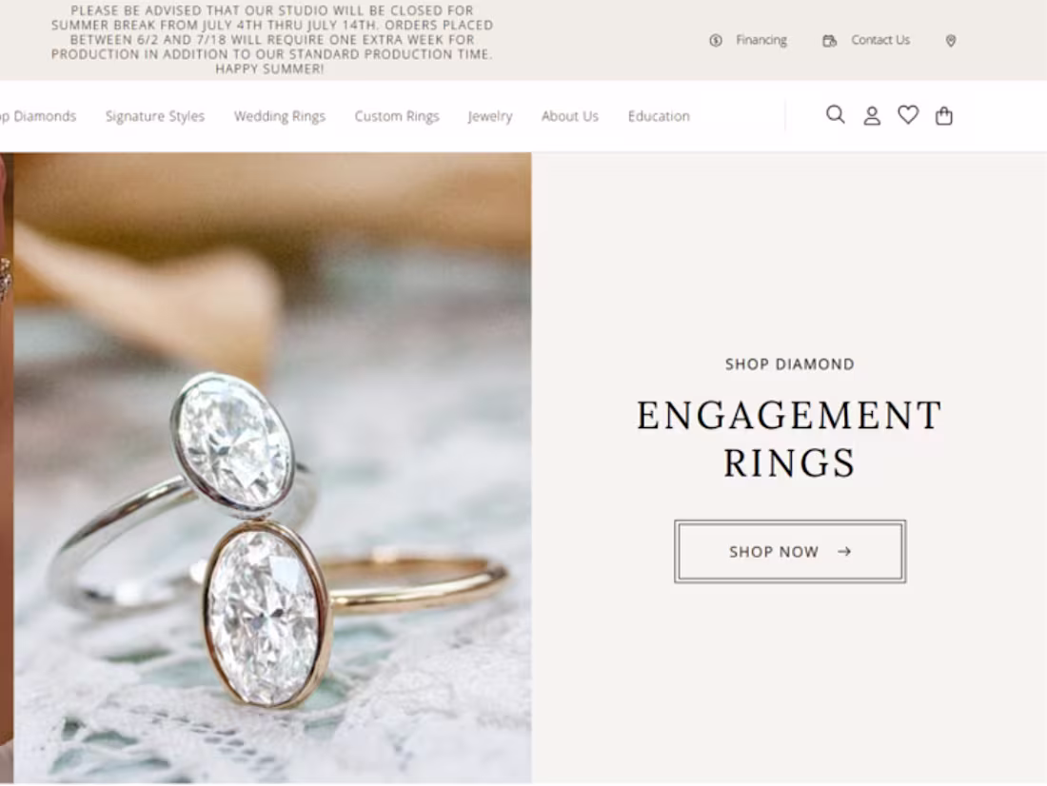1047x786 pixels.
Task: Open the user account icon
Action: pos(871,115)
